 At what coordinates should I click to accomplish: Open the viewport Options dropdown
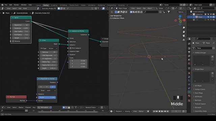pyautogui.click(x=182, y=12)
